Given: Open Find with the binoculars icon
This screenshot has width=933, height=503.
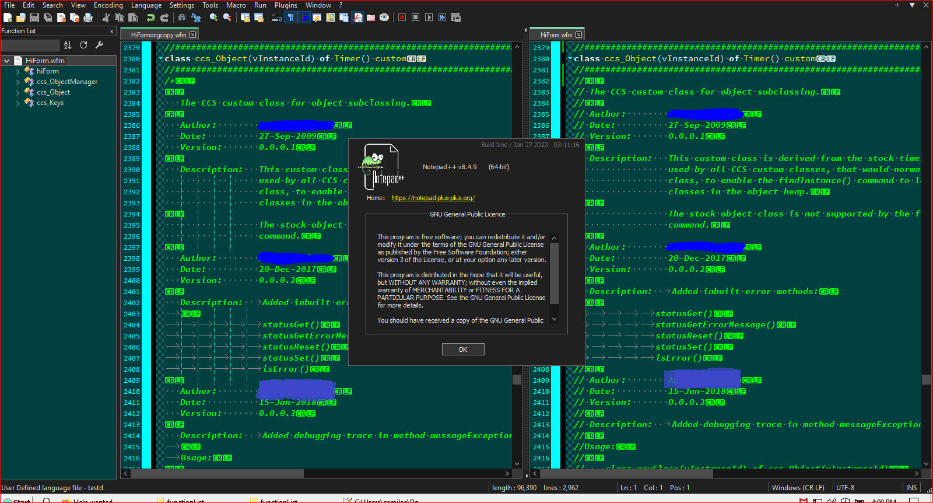Looking at the screenshot, I should coord(182,18).
